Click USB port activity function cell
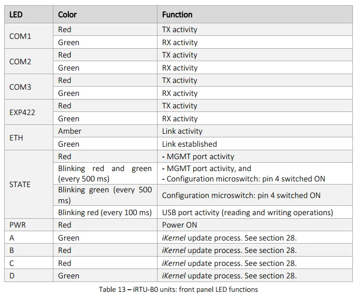The width and height of the screenshot is (356, 296). pos(255,213)
